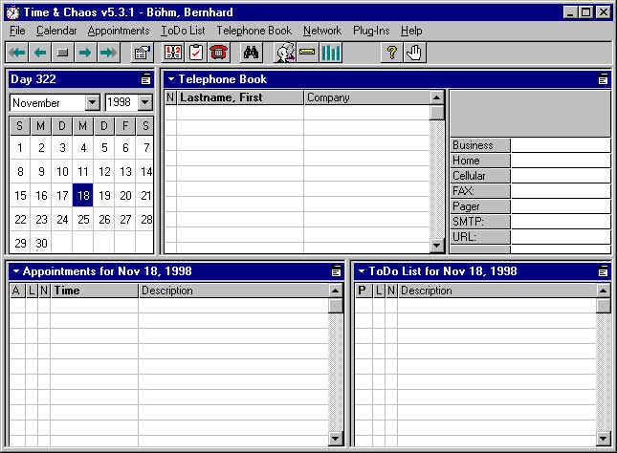Click the hand stop toolbar icon
The width and height of the screenshot is (617, 453).
[x=414, y=53]
